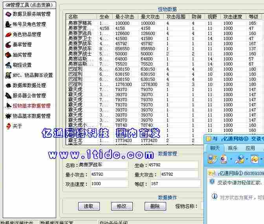This screenshot has height=224, width=264.
Task: Sort table by 等级 column header
Action: pos(253,17)
